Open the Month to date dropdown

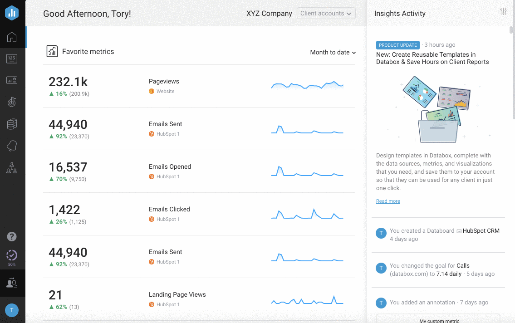(333, 53)
